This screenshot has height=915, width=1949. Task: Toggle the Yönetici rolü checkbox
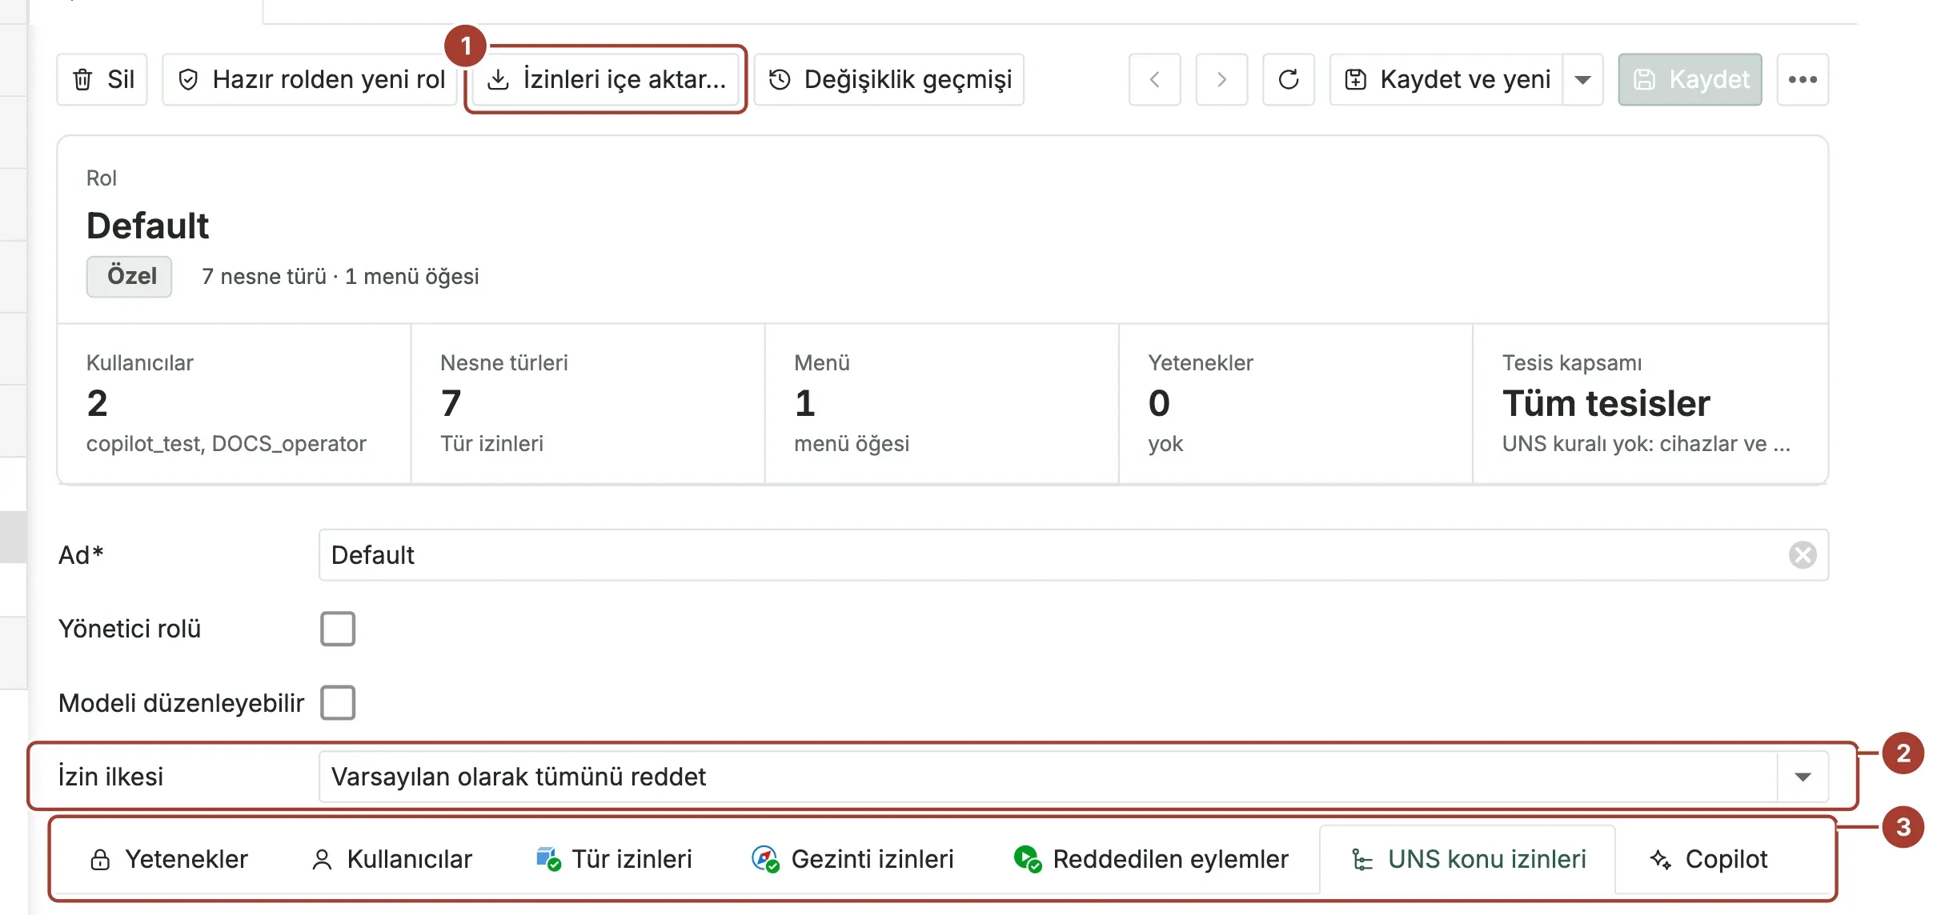point(338,629)
